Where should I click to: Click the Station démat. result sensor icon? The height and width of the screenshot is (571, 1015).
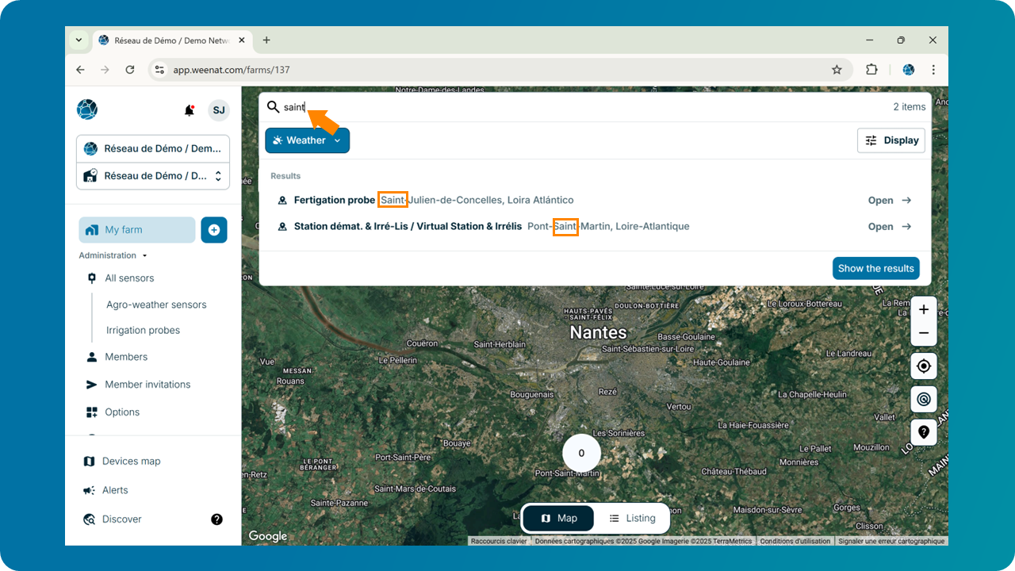click(x=282, y=227)
